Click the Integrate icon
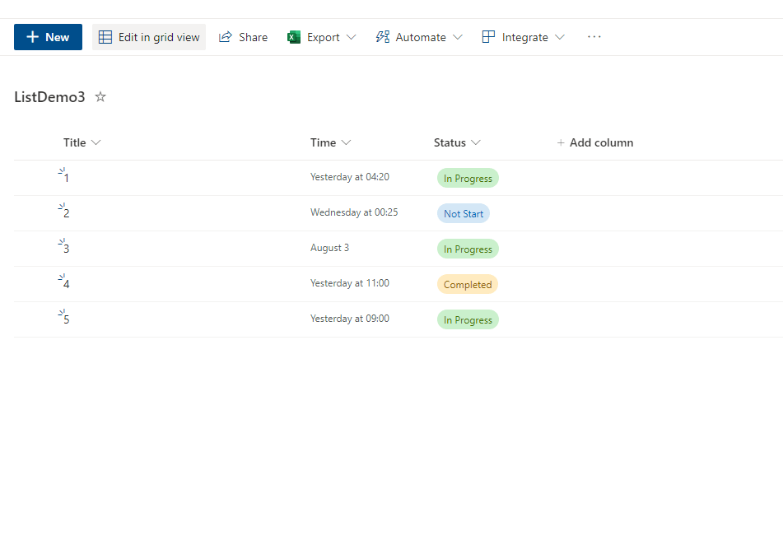Image resolution: width=783 pixels, height=545 pixels. [x=488, y=37]
